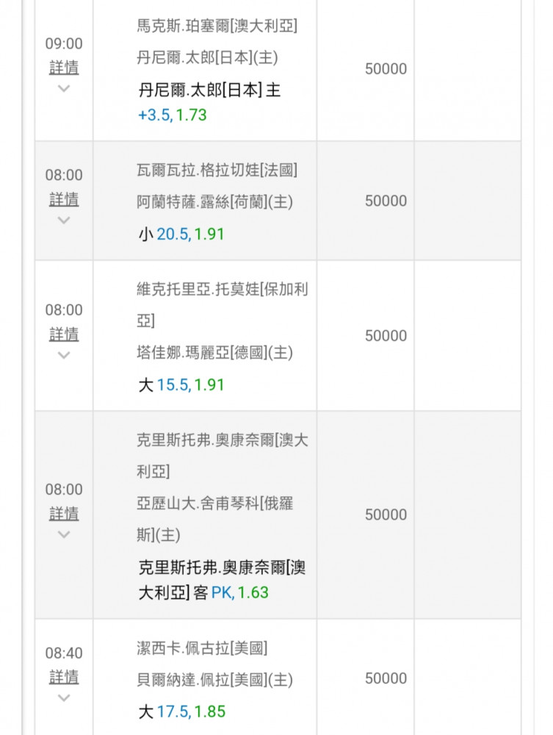
Task: Select 馬克斯.珀塞爾[澳大利亞] player name
Action: tap(217, 26)
